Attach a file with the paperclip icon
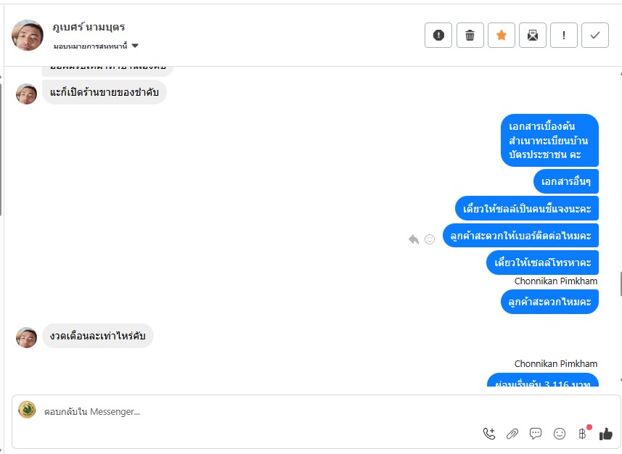Image resolution: width=622 pixels, height=454 pixels. [512, 434]
